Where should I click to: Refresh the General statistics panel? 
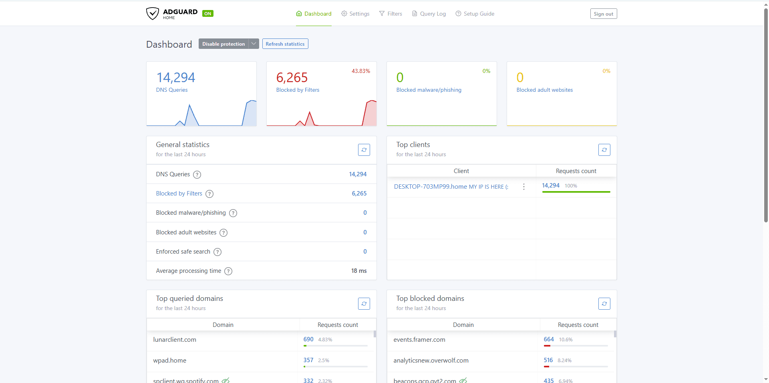point(364,150)
